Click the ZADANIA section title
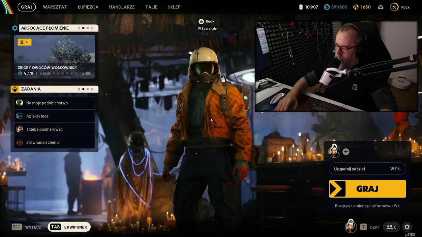The height and width of the screenshot is (237, 422). point(31,89)
